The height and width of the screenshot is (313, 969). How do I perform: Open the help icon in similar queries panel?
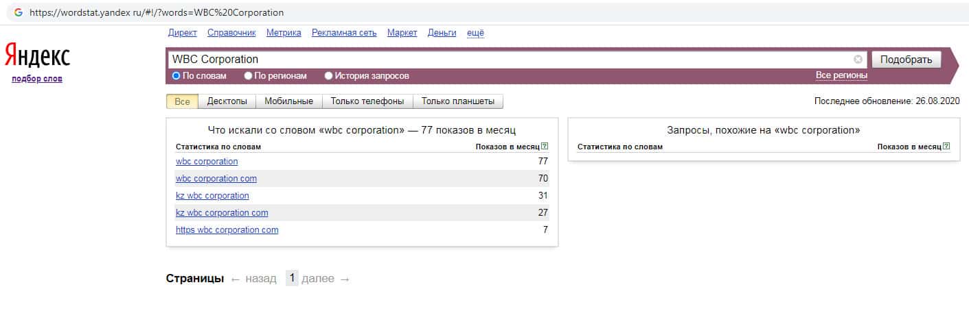(946, 147)
